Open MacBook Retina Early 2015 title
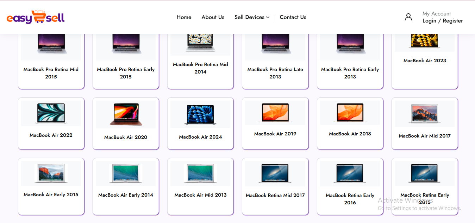Viewport: 475px width, 223px height. click(425, 198)
